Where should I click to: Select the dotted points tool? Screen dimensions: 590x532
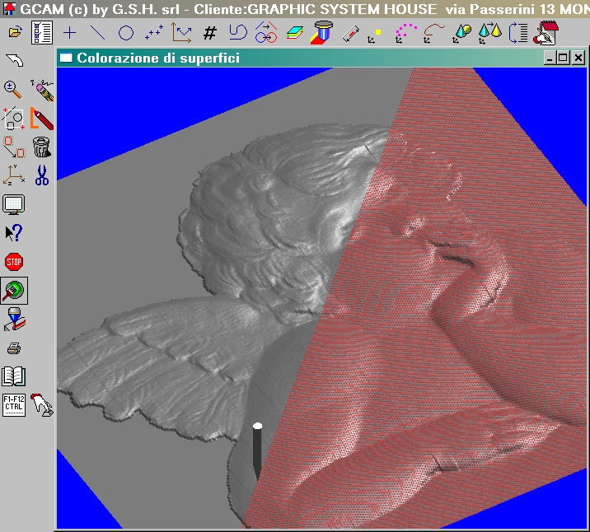[x=154, y=32]
